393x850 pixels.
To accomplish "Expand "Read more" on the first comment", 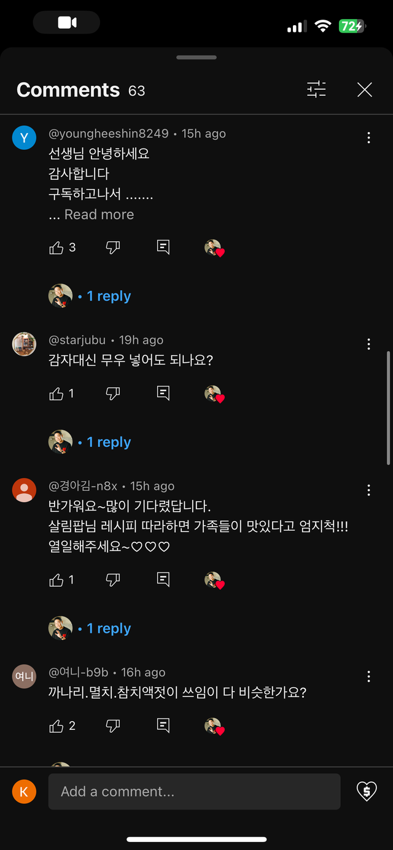I will point(99,215).
